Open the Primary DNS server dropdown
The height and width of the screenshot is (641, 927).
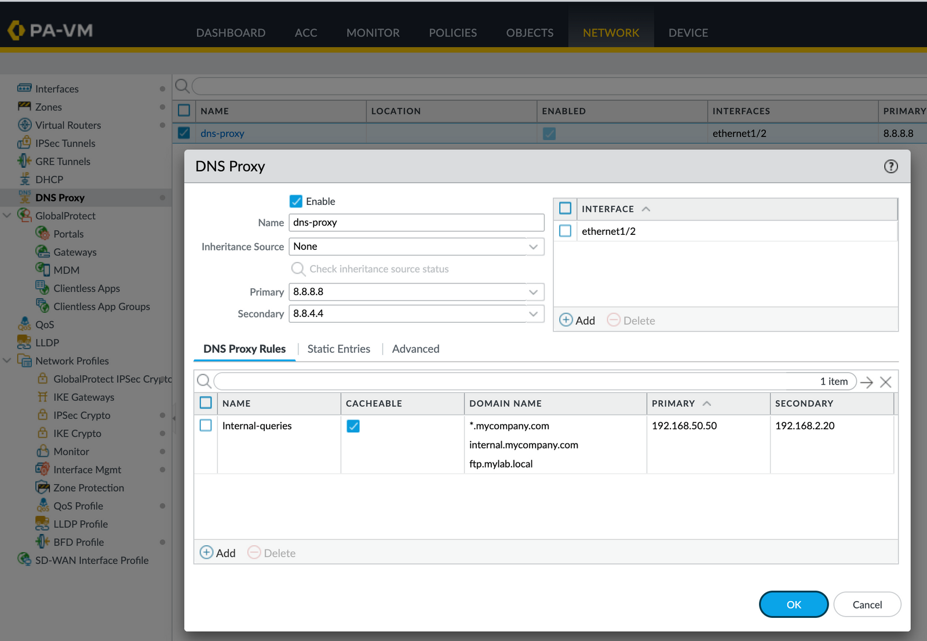[532, 292]
